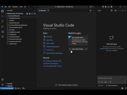Refresh the Explorer file tree
Image resolution: width=127 pixels, height=95 pixels.
click(x=32, y=13)
